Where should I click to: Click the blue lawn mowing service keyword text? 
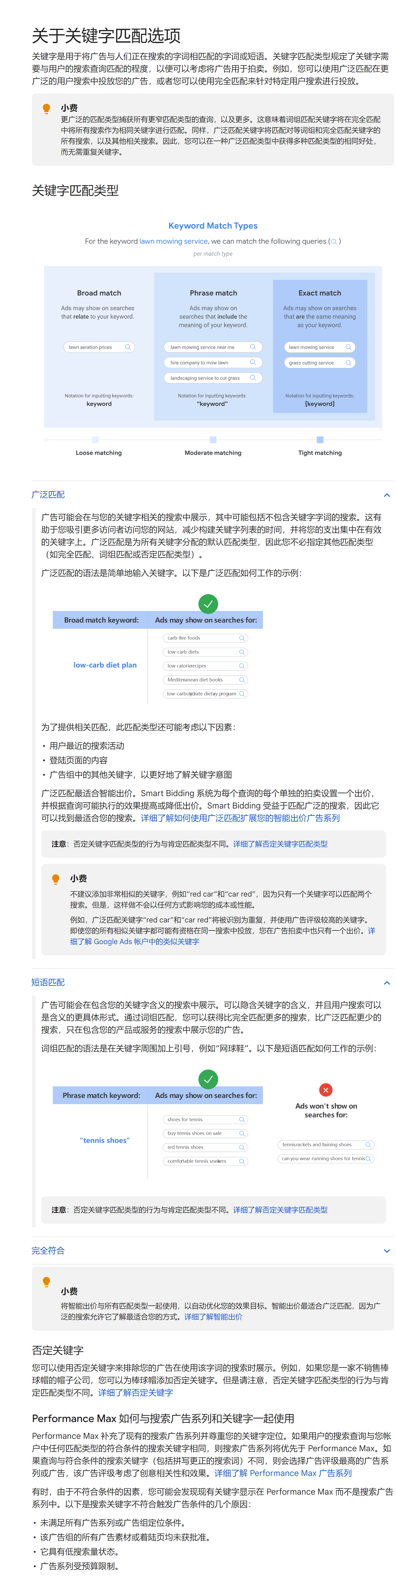(173, 241)
